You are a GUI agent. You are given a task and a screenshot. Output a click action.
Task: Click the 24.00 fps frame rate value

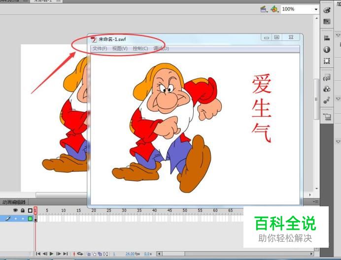[133, 254]
